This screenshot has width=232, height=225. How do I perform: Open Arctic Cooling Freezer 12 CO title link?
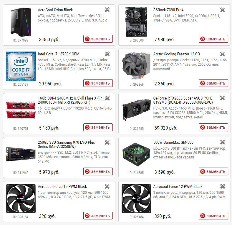177,54
